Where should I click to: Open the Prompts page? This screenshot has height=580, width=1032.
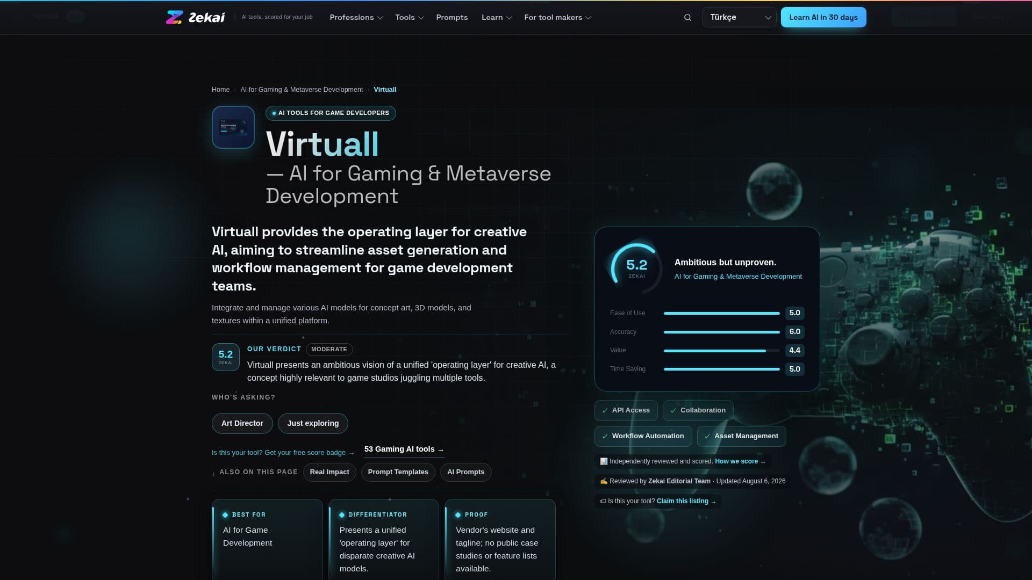point(451,17)
